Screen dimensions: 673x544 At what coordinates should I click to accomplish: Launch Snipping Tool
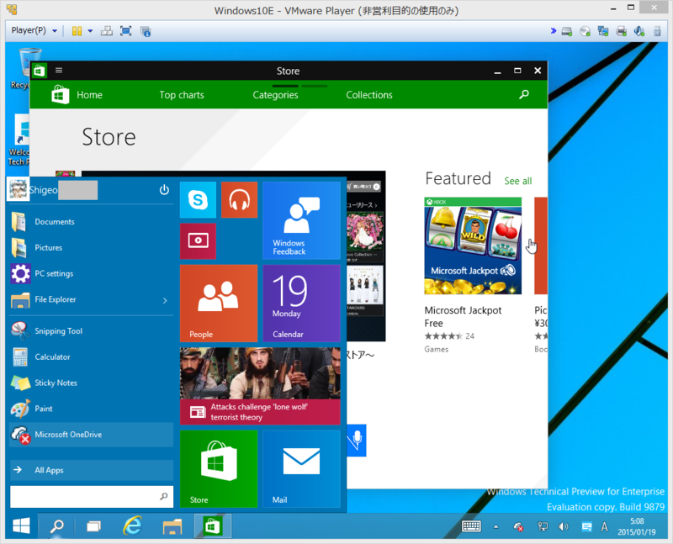pos(91,330)
